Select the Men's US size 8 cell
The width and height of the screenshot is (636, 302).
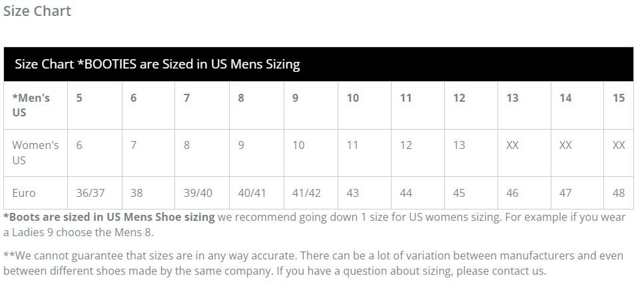pyautogui.click(x=241, y=98)
